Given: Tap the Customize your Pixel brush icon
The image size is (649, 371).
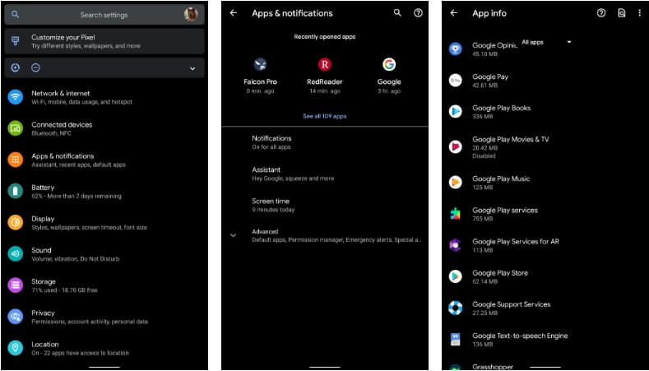Looking at the screenshot, I should pyautogui.click(x=16, y=41).
